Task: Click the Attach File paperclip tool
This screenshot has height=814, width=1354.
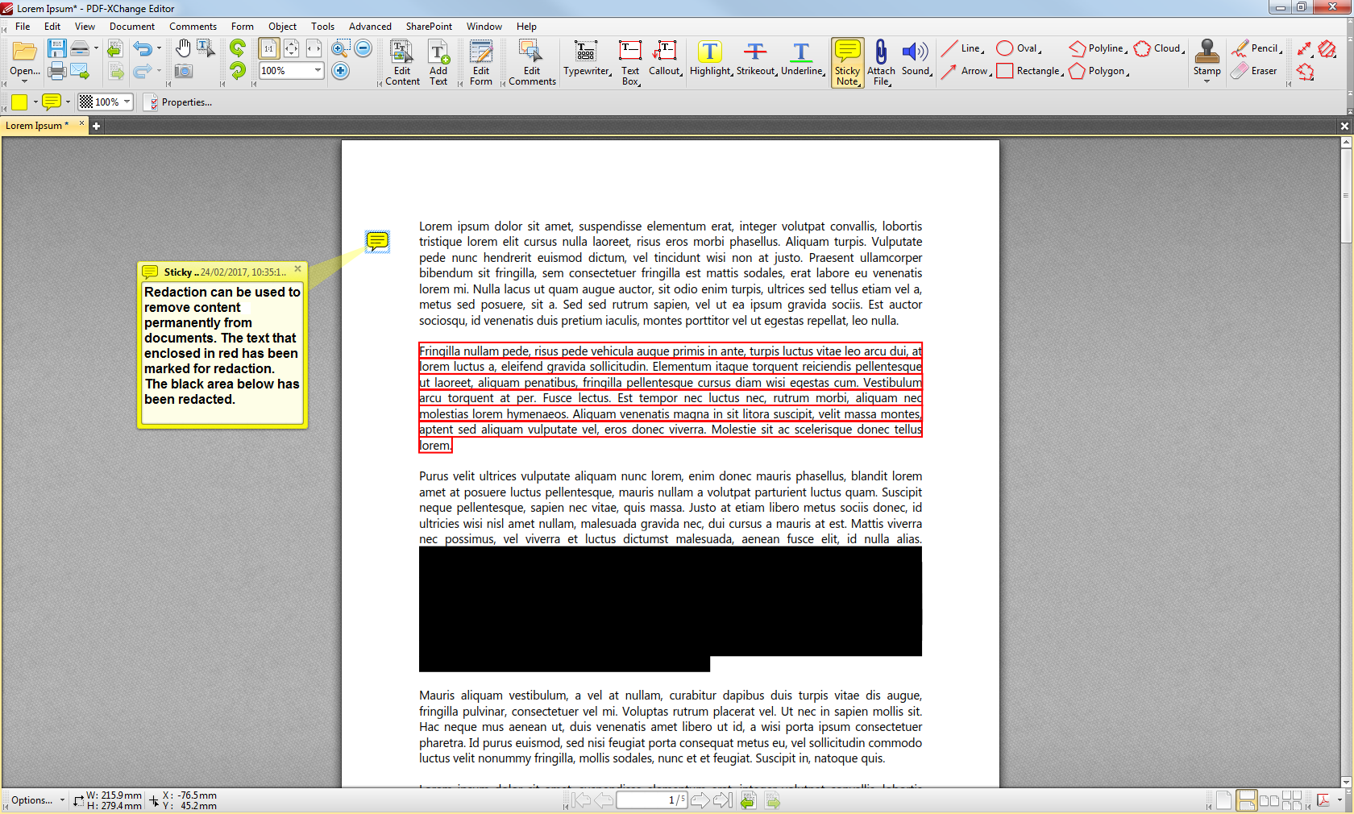Action: pyautogui.click(x=882, y=63)
